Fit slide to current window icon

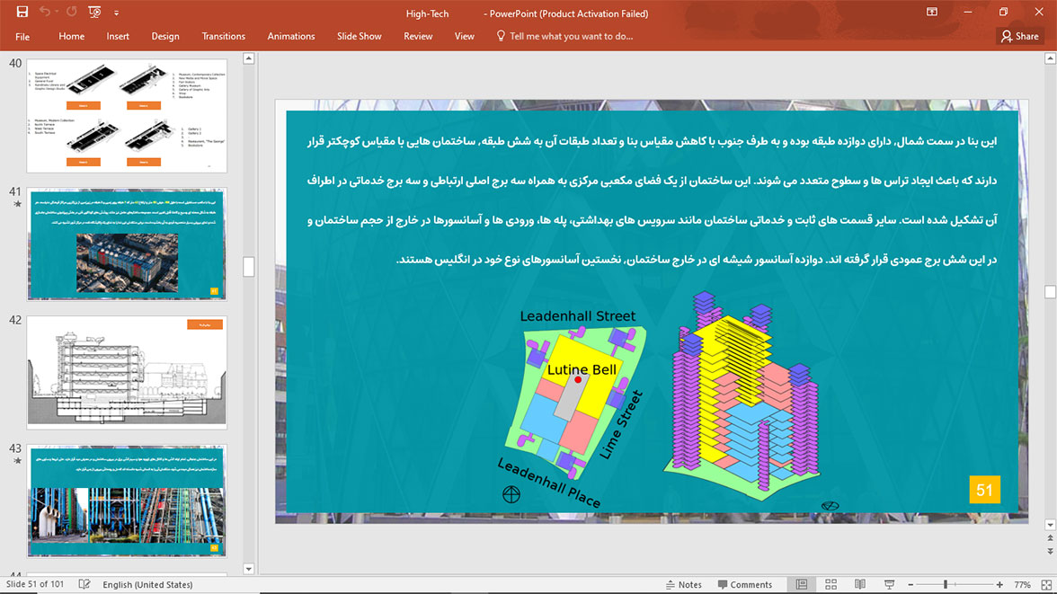1046,584
